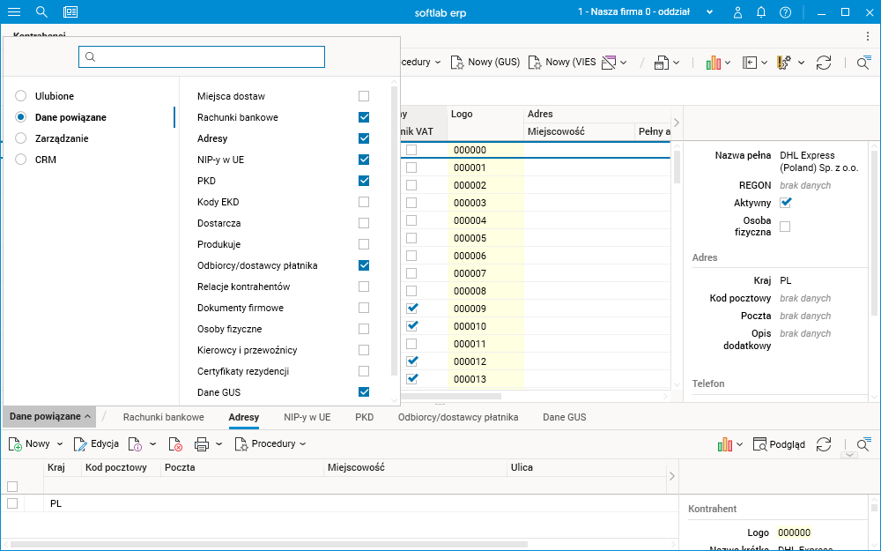Click the delete icon in the lower toolbar
Viewport: 881px width, 551px height.
[176, 444]
